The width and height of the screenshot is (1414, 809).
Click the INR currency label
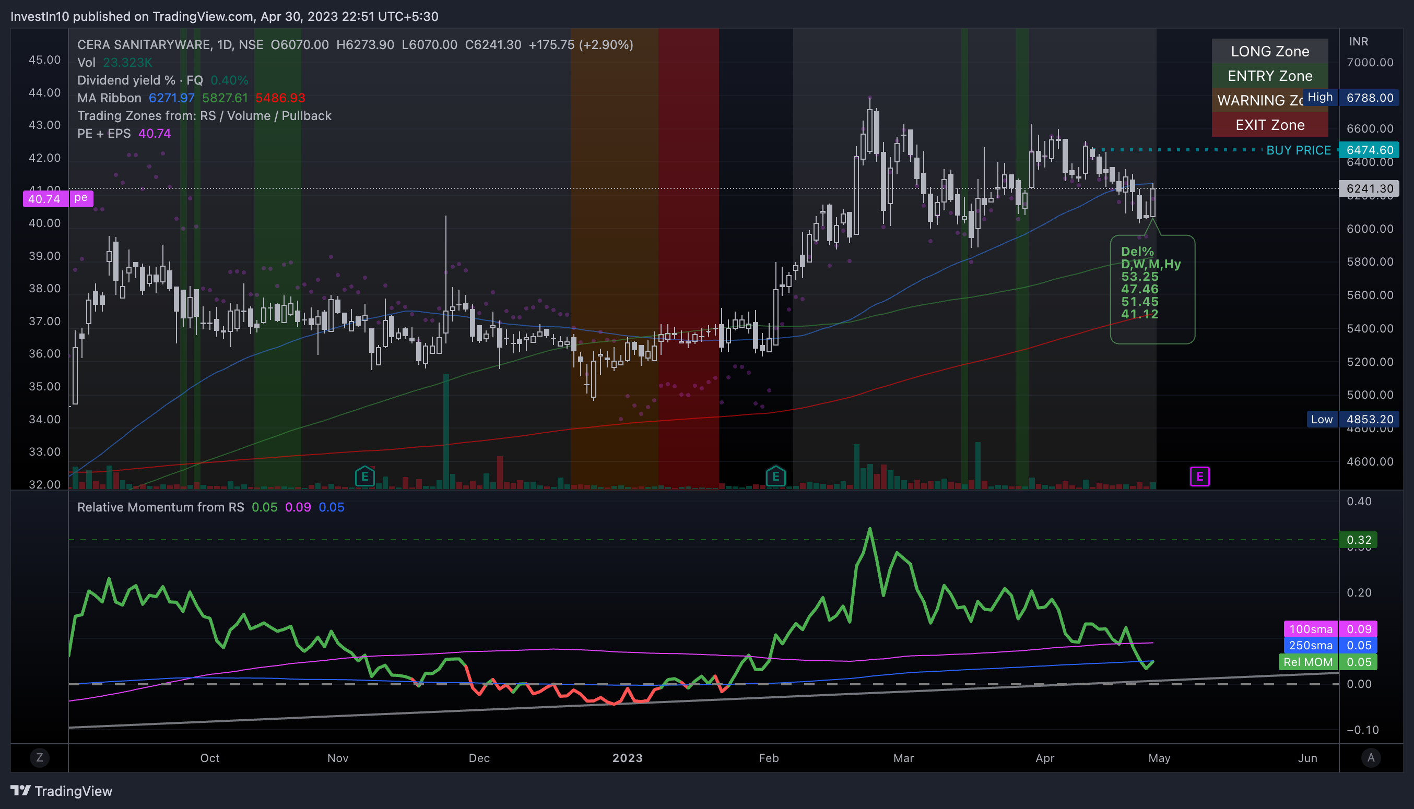[1359, 42]
